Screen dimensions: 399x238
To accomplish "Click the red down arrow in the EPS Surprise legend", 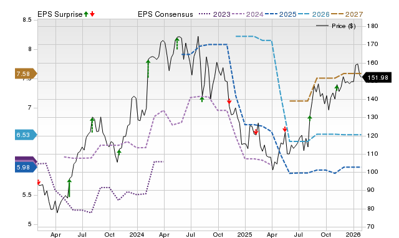I will coord(92,14).
